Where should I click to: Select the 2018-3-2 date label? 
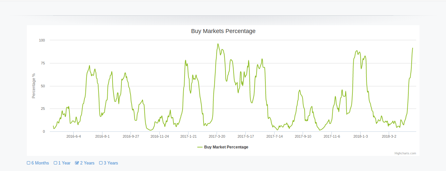coord(389,136)
